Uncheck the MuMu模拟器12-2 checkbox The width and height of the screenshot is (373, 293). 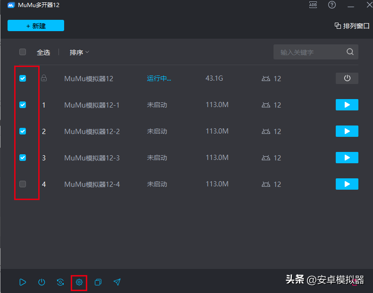23,131
